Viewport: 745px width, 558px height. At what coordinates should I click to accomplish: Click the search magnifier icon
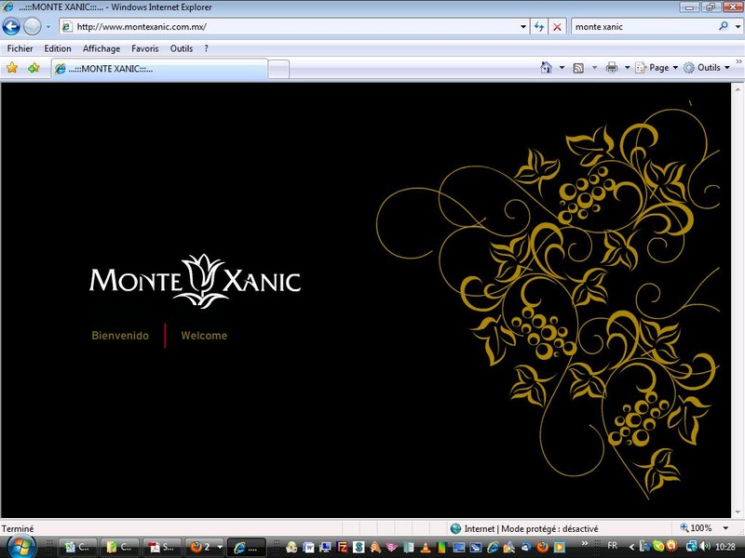point(724,26)
